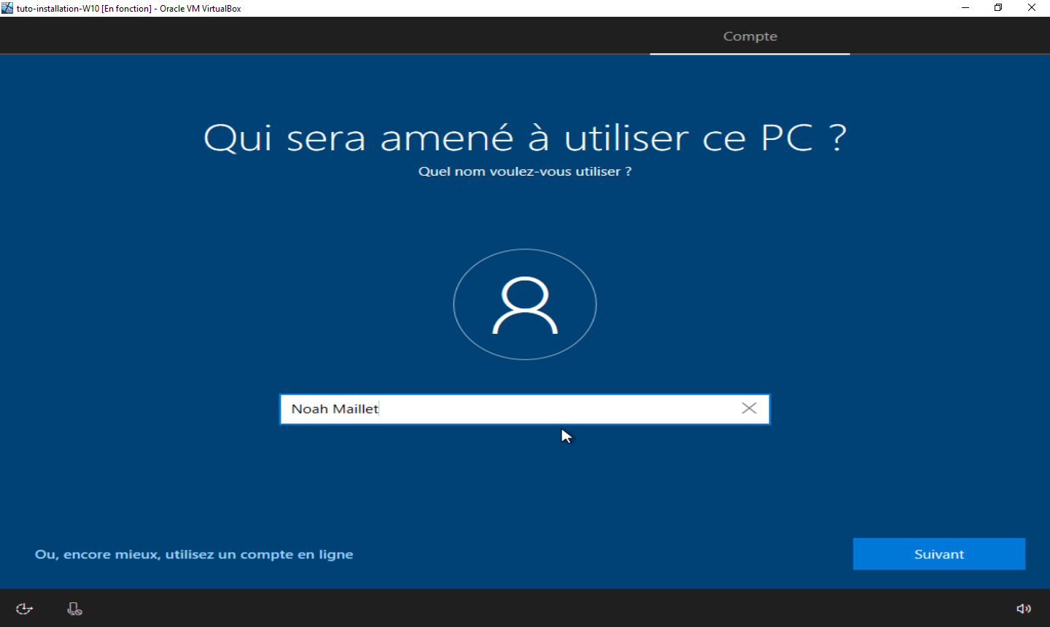Viewport: 1050px width, 627px height.
Task: Click the user avatar silhouette icon
Action: (525, 305)
